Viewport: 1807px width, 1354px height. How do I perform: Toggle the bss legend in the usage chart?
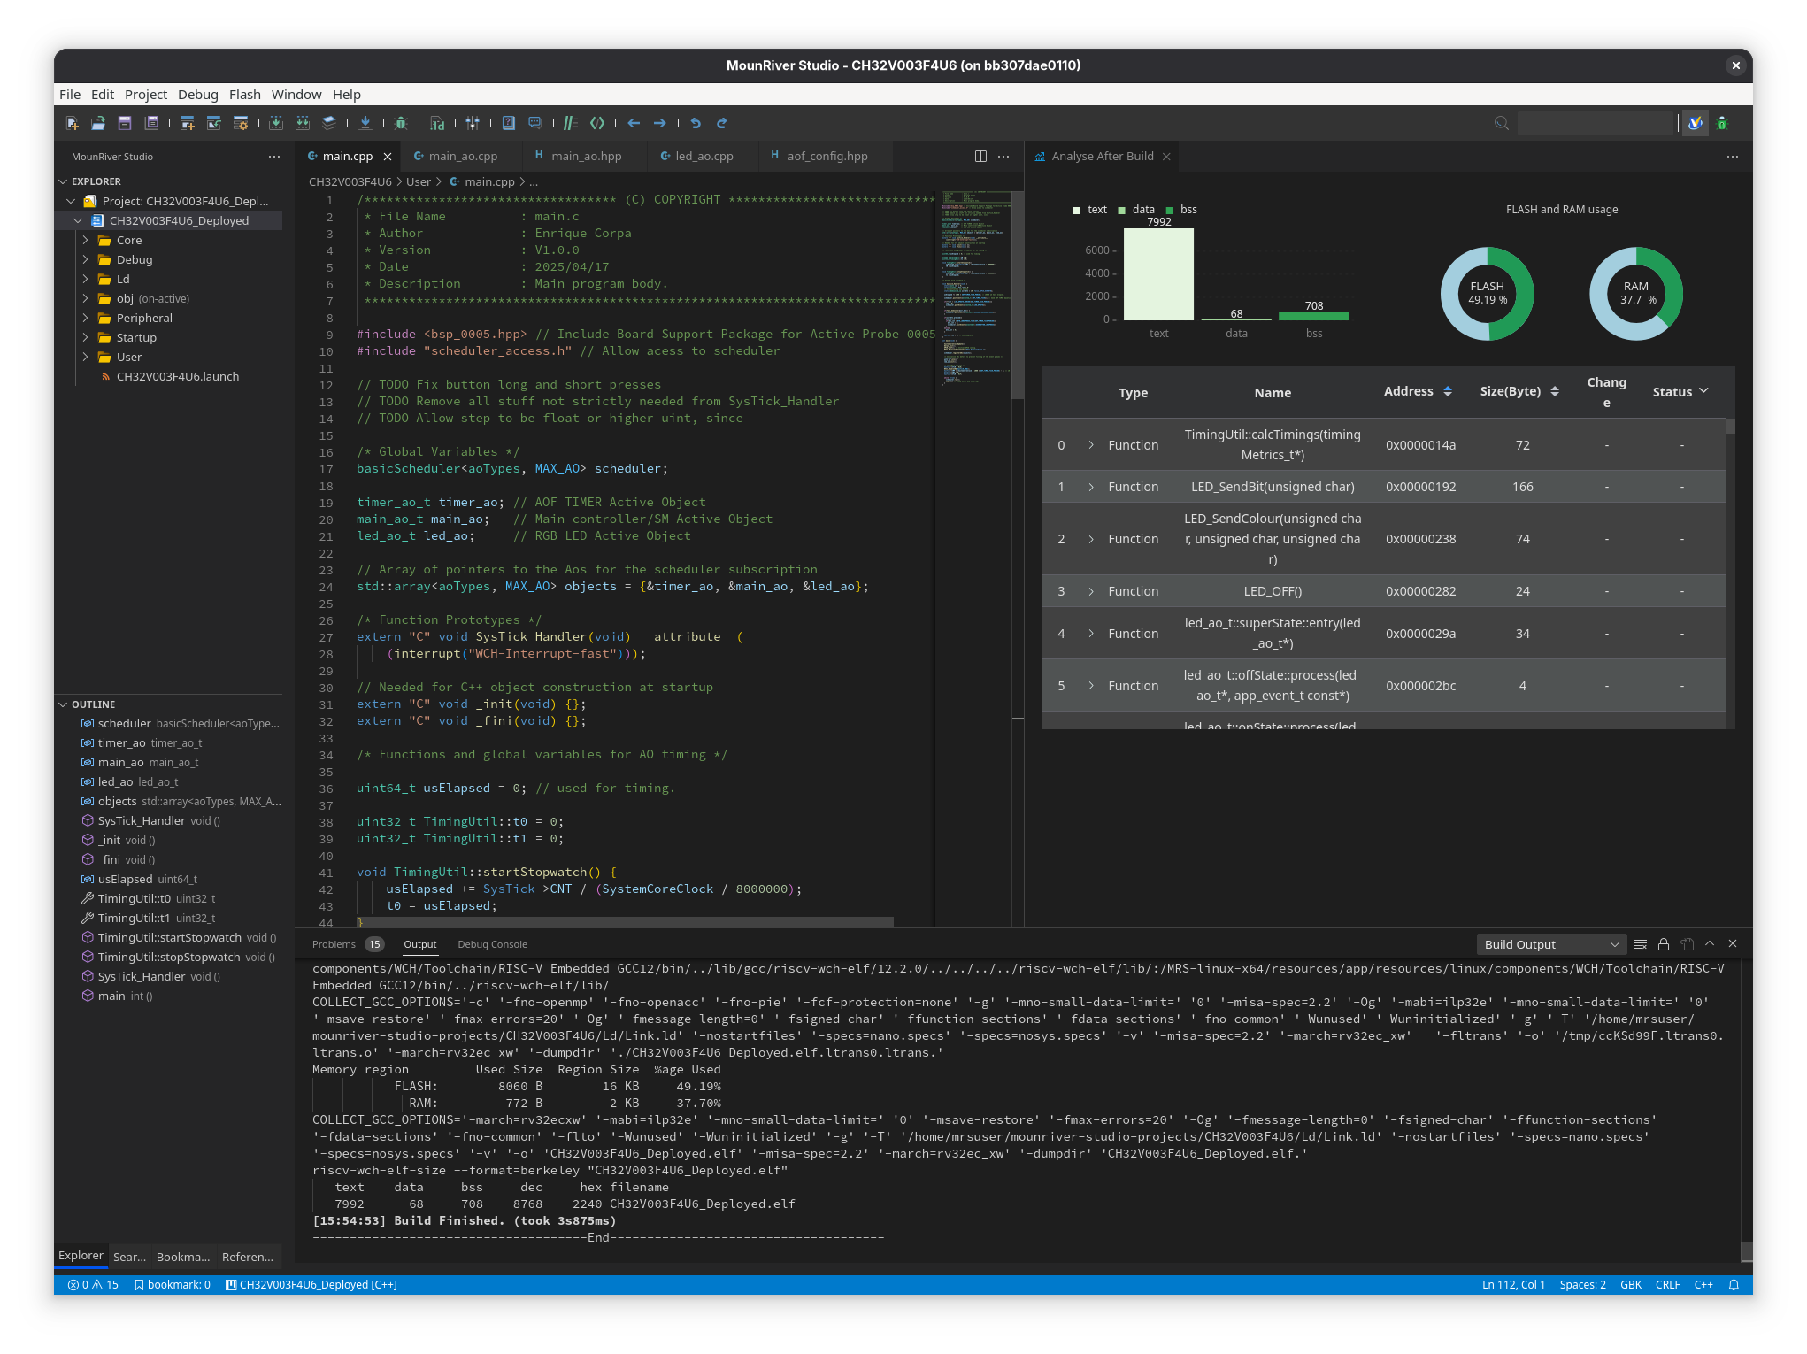[1181, 210]
